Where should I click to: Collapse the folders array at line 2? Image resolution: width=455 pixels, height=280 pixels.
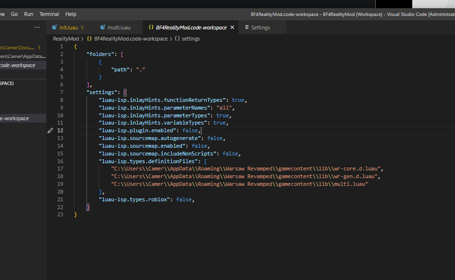coord(68,54)
